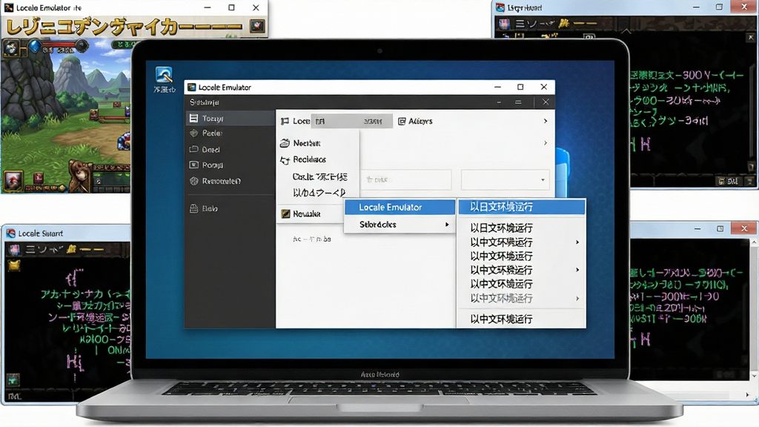Open the 'Adiegrs' item with square icon

(415, 121)
